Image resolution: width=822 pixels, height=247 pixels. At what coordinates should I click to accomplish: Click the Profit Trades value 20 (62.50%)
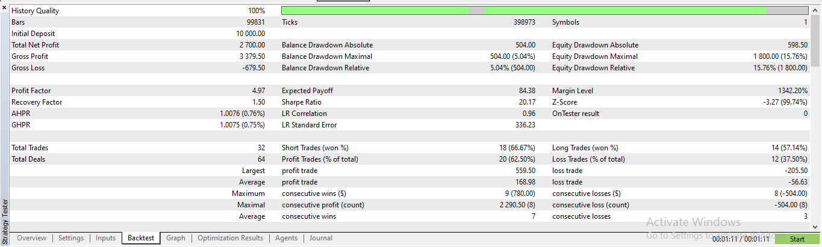tap(516, 159)
